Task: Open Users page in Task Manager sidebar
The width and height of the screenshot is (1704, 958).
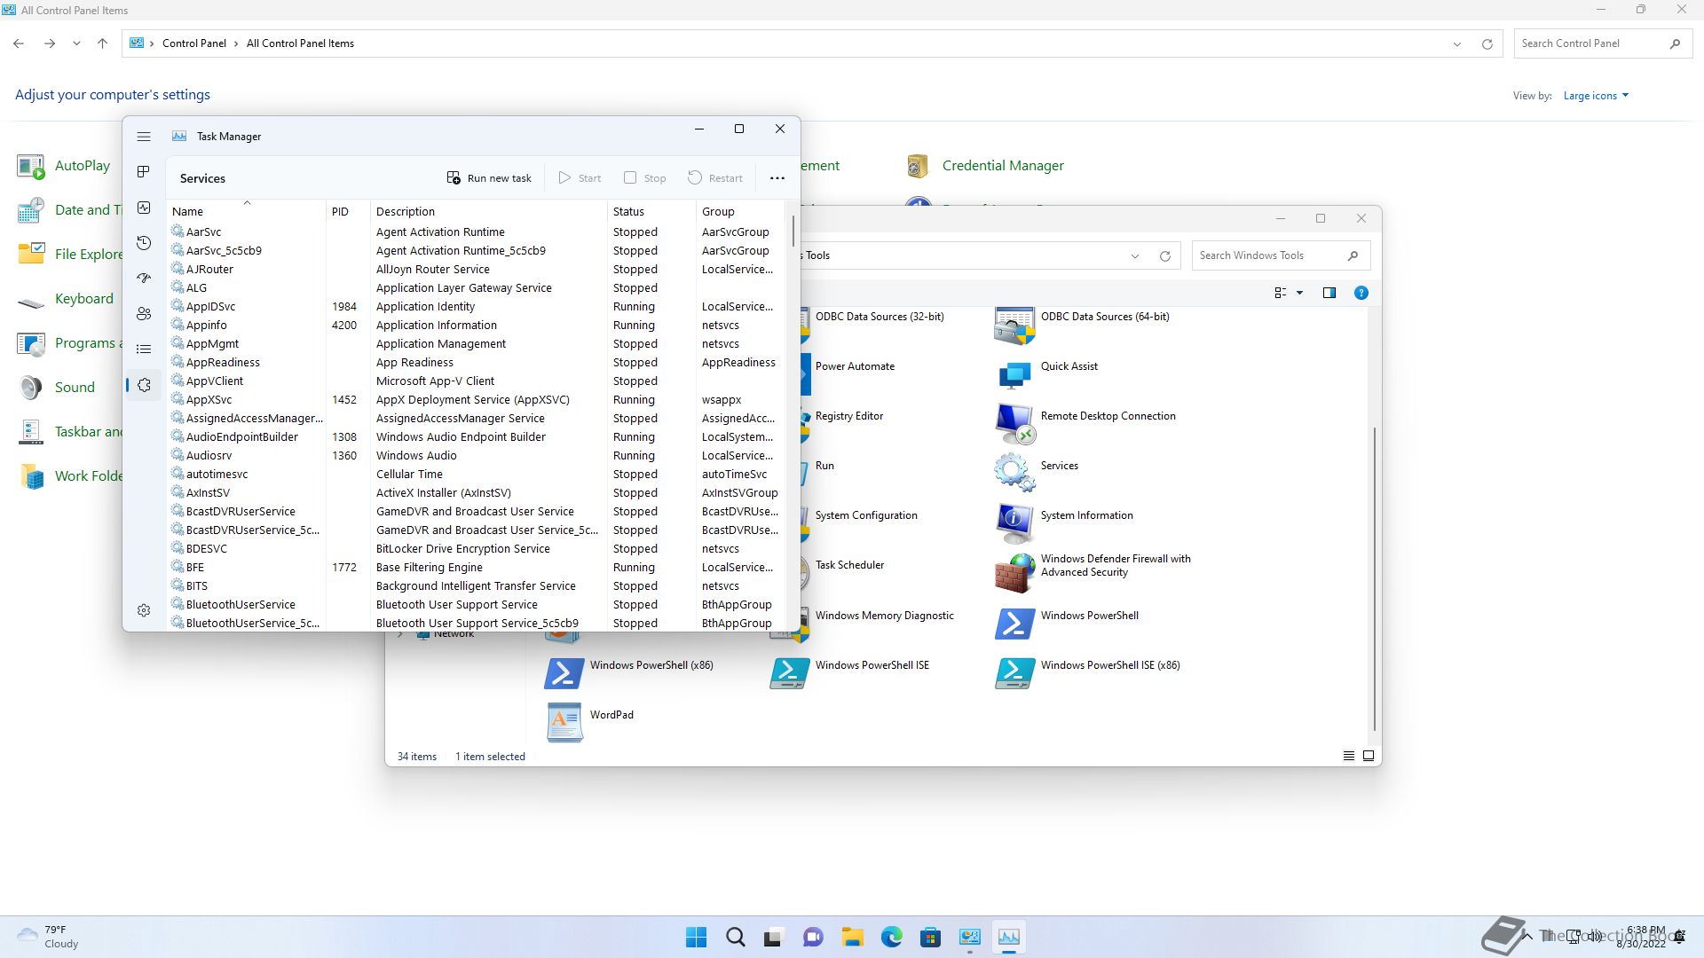Action: pyautogui.click(x=144, y=314)
